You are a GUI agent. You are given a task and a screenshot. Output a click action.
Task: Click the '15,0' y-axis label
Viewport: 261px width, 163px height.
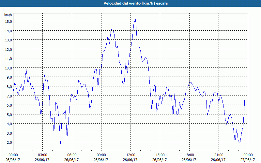(x=8, y=21)
